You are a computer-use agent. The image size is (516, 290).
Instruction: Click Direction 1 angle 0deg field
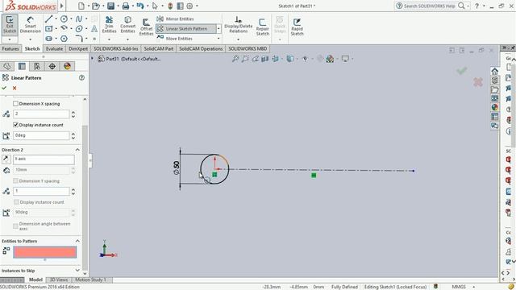coord(41,135)
